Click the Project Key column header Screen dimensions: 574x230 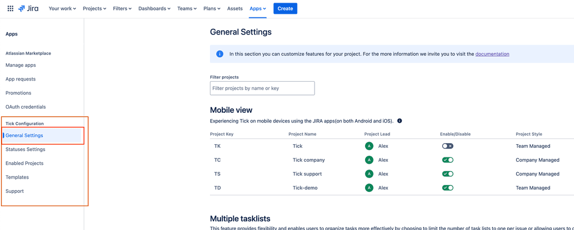(x=222, y=134)
